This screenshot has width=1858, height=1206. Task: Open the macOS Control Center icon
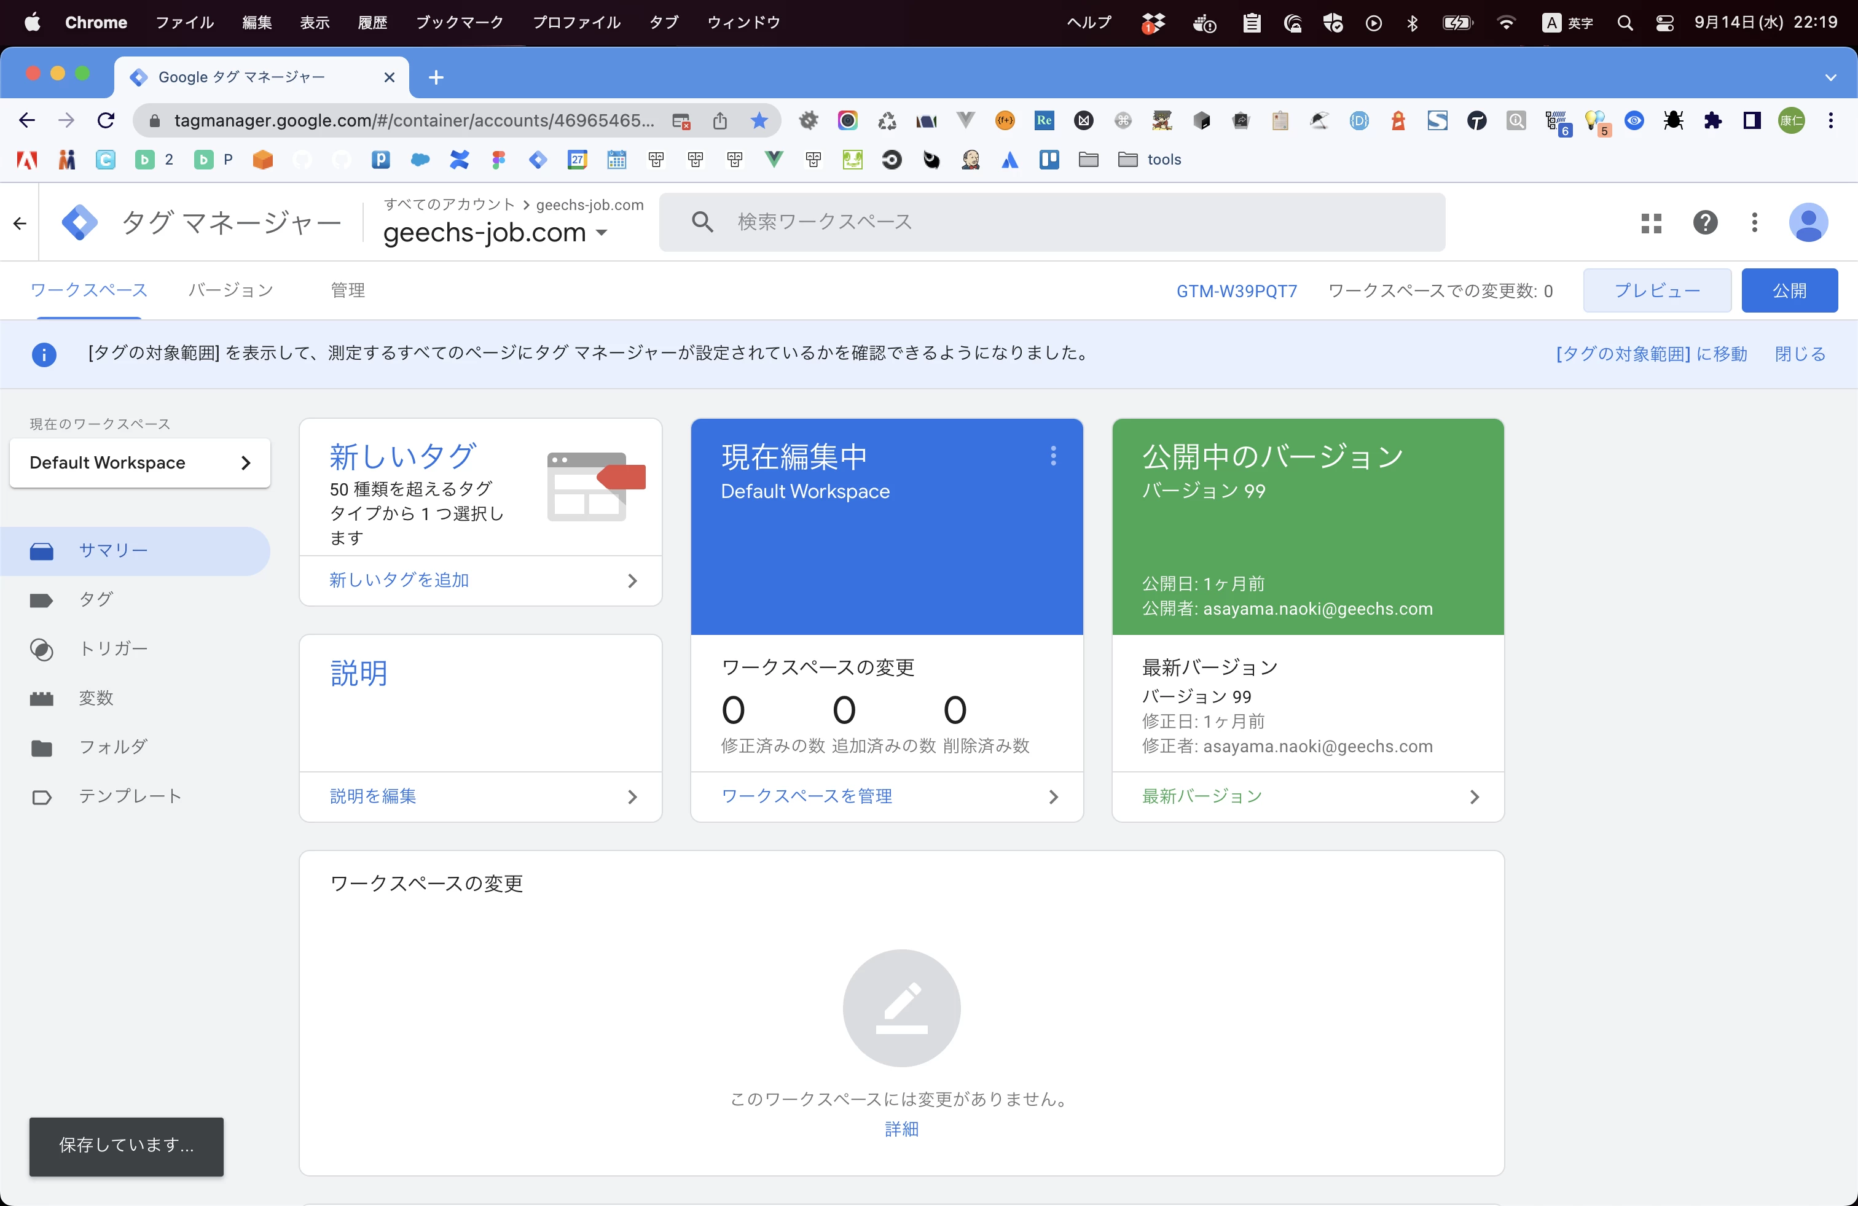(x=1664, y=23)
